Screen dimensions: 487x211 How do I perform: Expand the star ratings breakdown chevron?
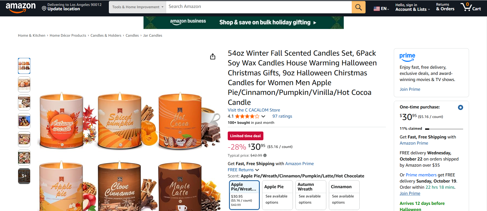coord(263,116)
